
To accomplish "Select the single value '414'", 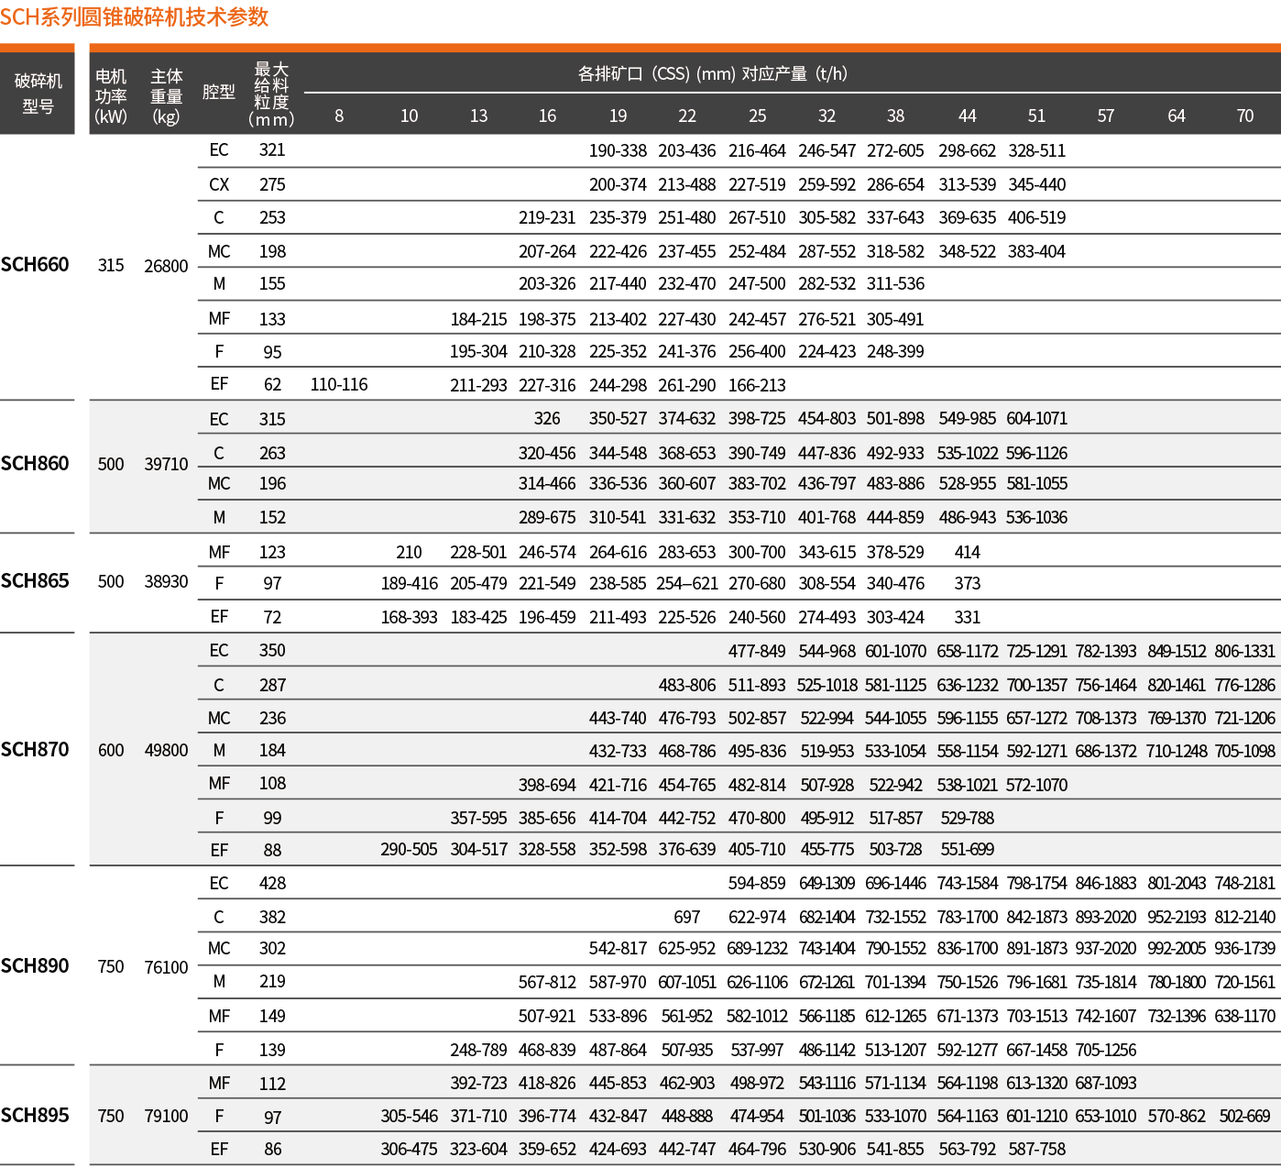I will click(968, 553).
